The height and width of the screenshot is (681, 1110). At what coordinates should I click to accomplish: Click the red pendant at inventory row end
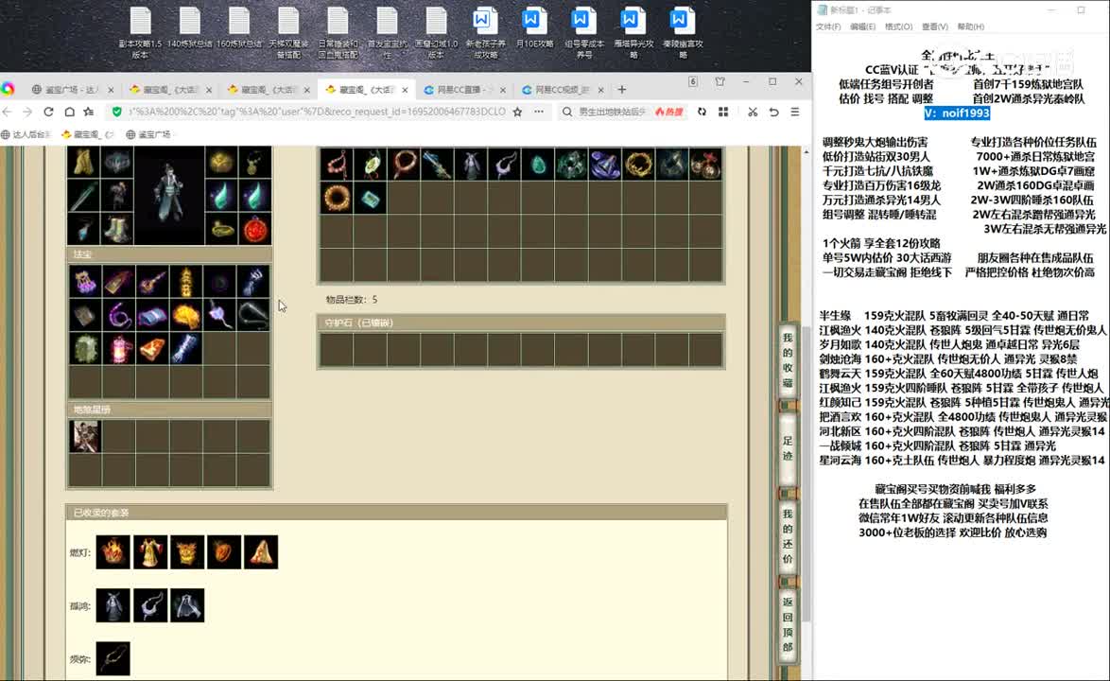[x=705, y=165]
